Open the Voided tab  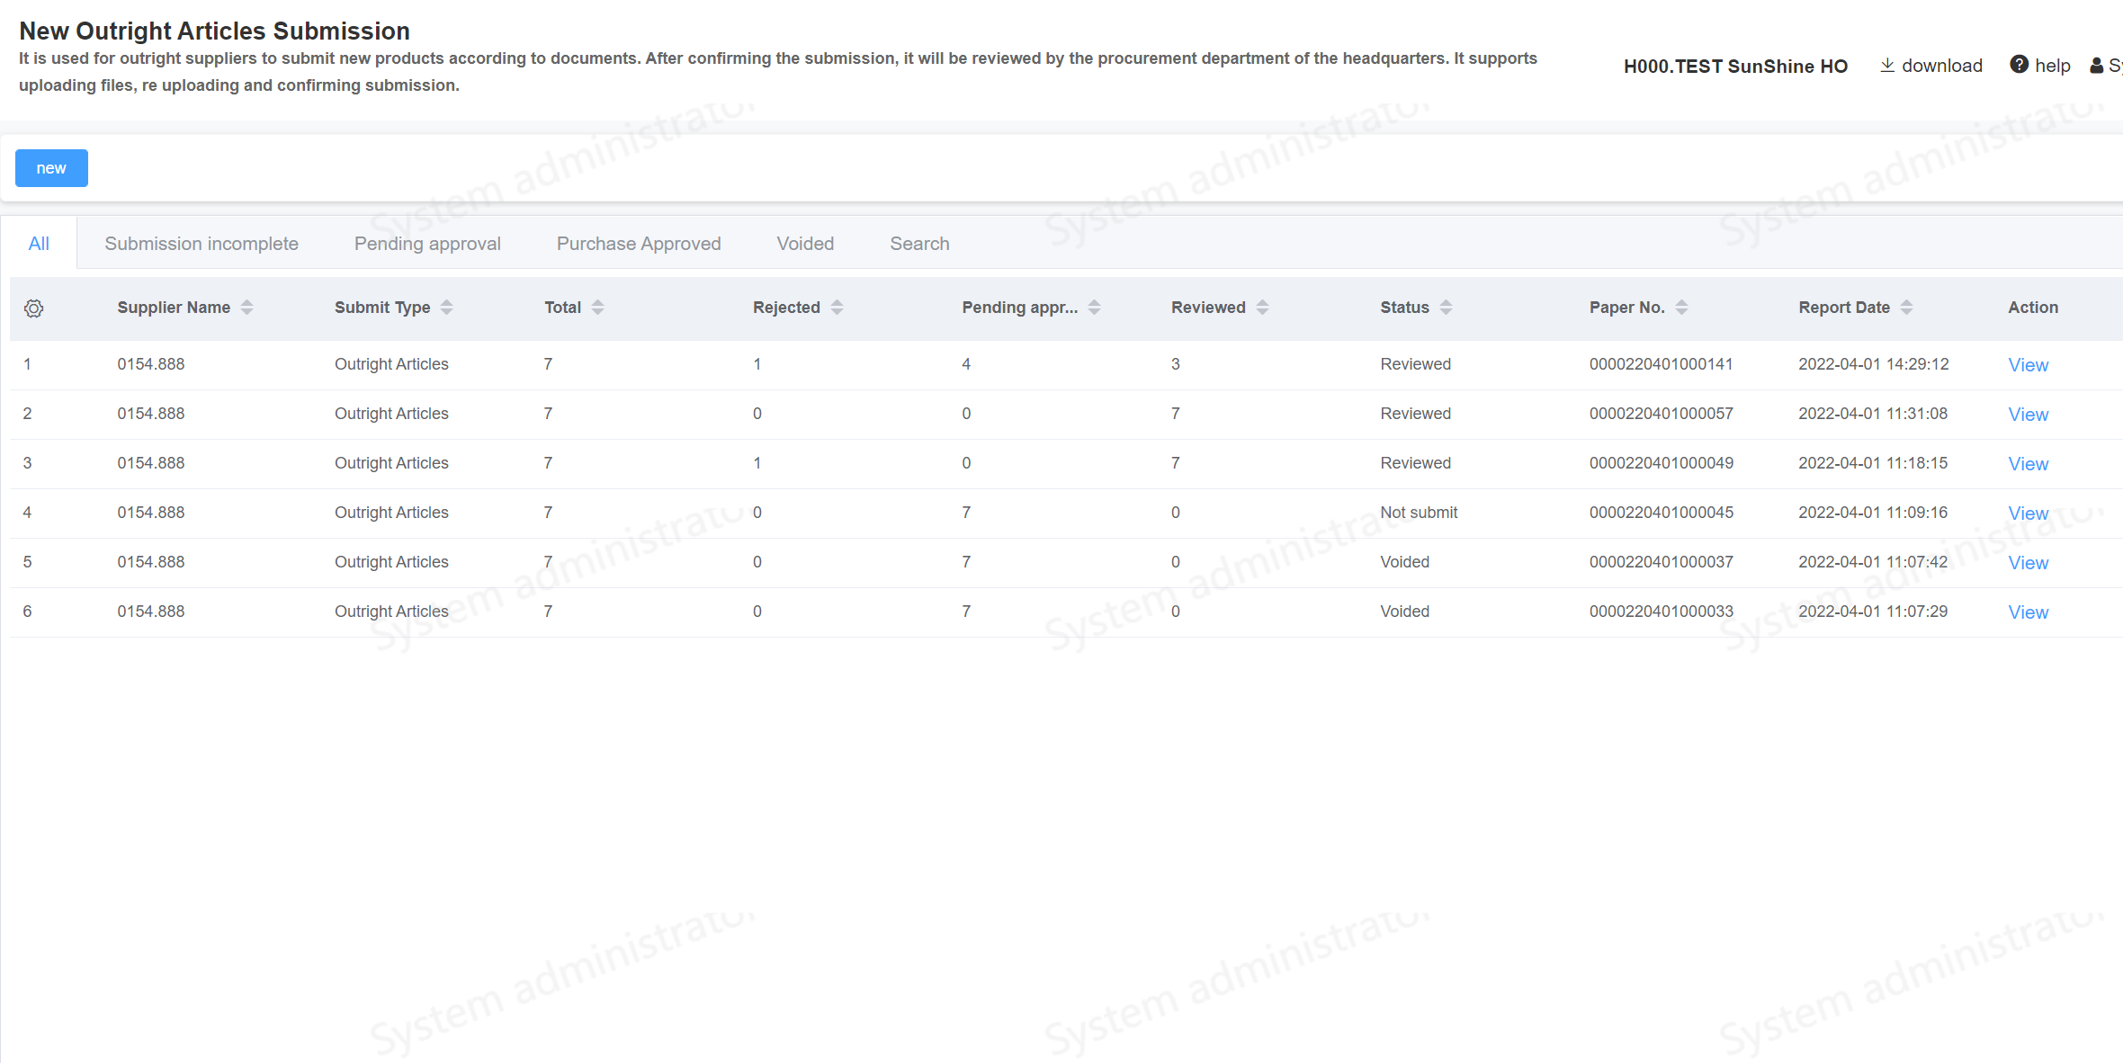pos(805,244)
